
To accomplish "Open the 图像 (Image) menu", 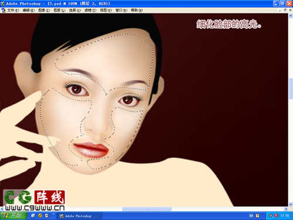I will (x=44, y=10).
